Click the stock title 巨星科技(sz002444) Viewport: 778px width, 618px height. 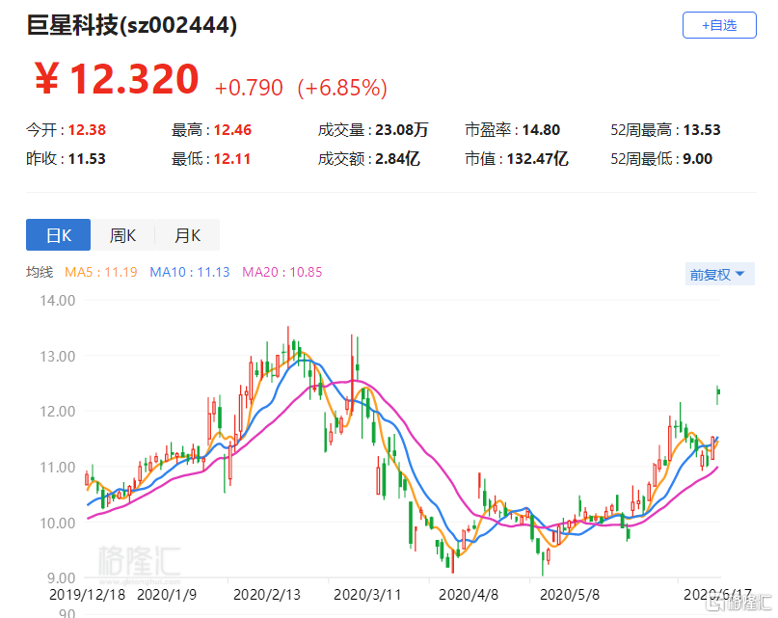pyautogui.click(x=131, y=25)
